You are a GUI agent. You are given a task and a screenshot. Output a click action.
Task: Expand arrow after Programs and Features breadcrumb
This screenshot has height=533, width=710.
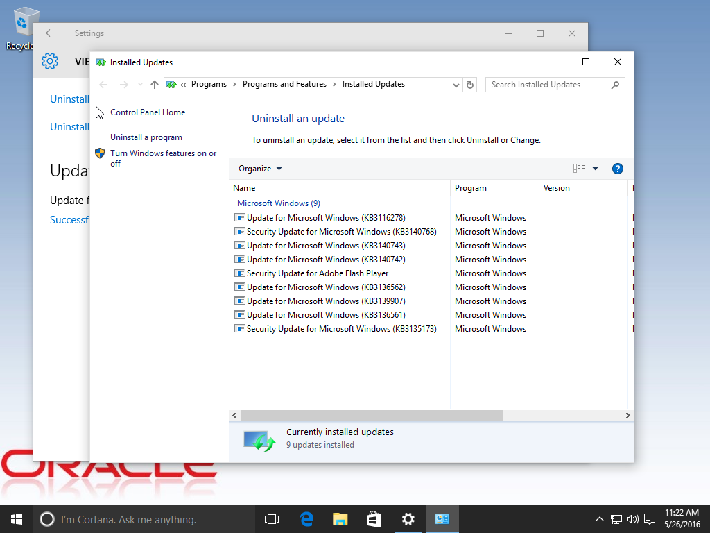pyautogui.click(x=334, y=84)
